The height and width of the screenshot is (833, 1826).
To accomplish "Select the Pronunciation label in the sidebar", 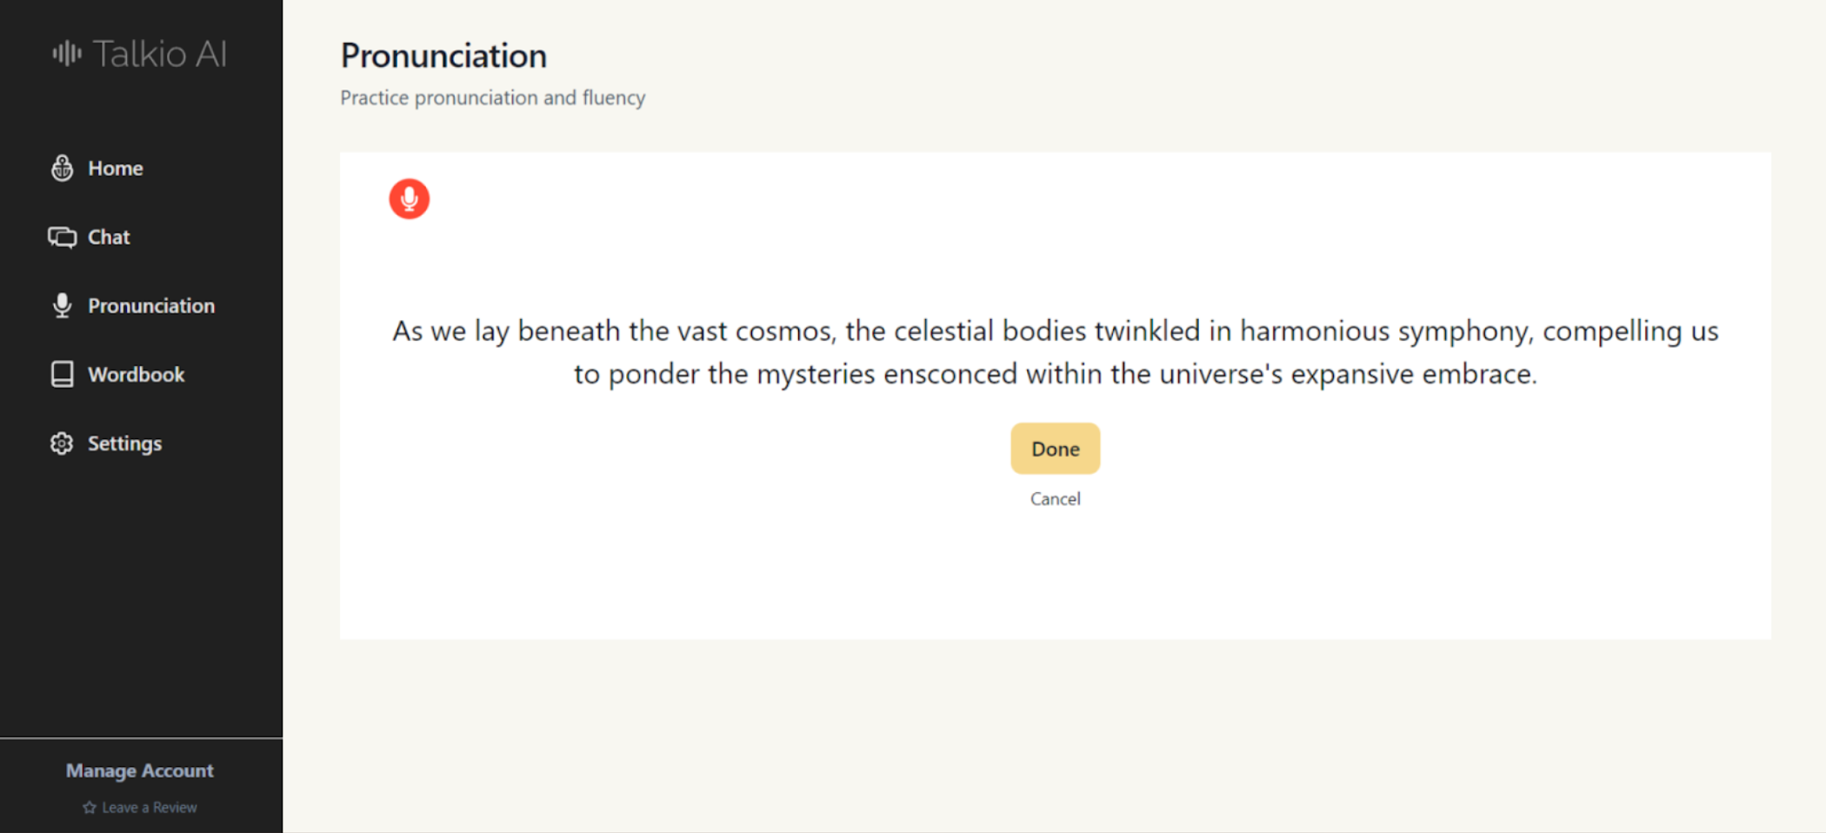I will 151,306.
